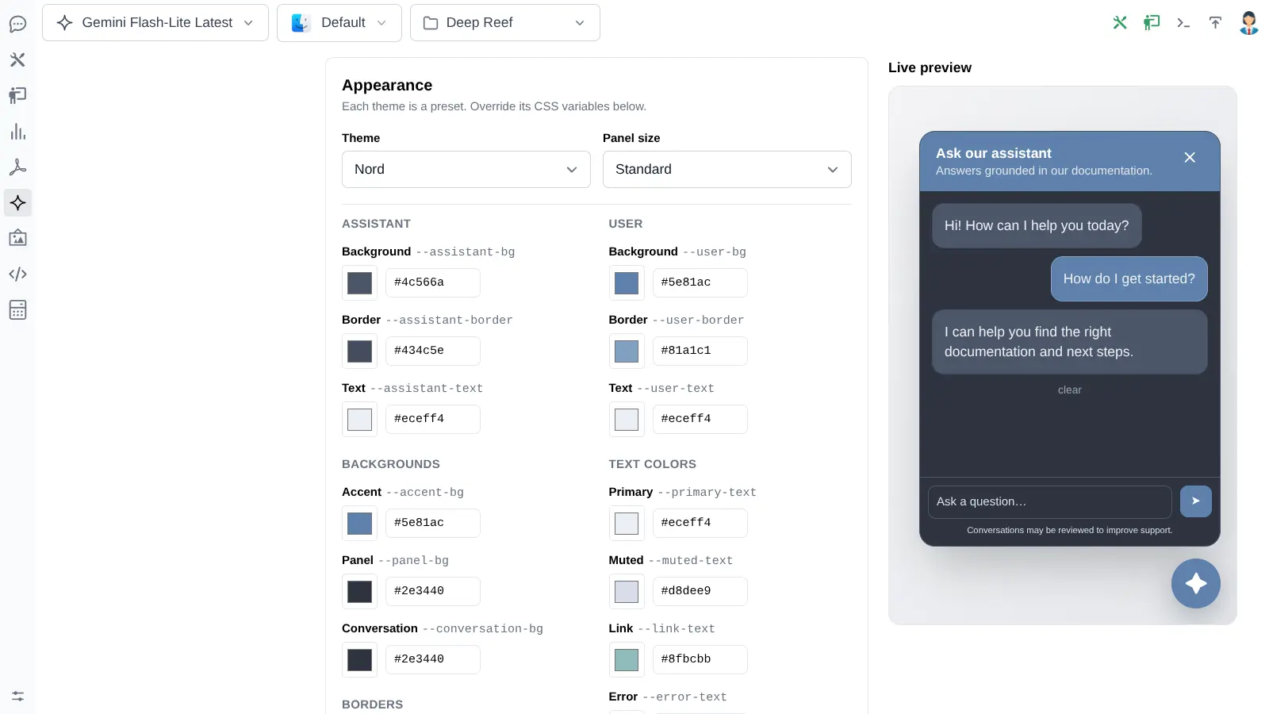Edit the assistant text hex field
This screenshot has height=714, width=1269.
click(x=433, y=419)
